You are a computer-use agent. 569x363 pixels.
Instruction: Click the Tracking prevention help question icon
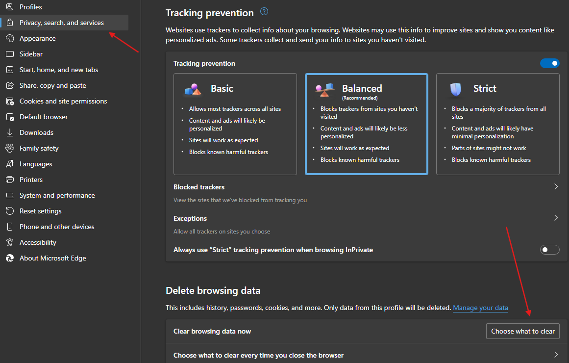click(264, 12)
